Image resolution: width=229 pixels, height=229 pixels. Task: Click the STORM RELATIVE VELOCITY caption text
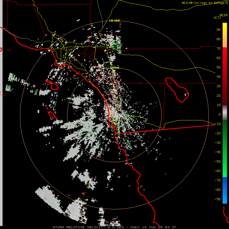pyautogui.click(x=80, y=227)
